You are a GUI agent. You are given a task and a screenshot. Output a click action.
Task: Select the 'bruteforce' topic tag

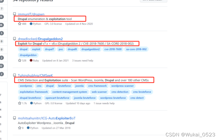[x=65, y=86]
